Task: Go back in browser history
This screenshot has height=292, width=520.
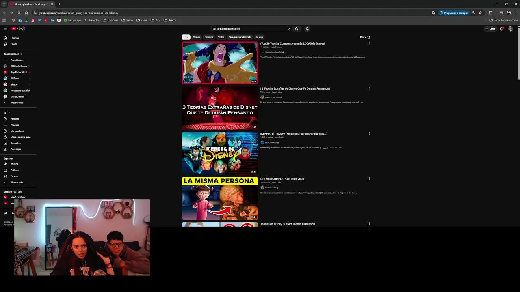Action: click(4, 13)
